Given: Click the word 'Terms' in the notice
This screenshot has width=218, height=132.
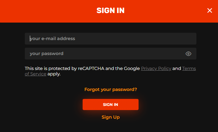Looking at the screenshot, I should 189,68.
